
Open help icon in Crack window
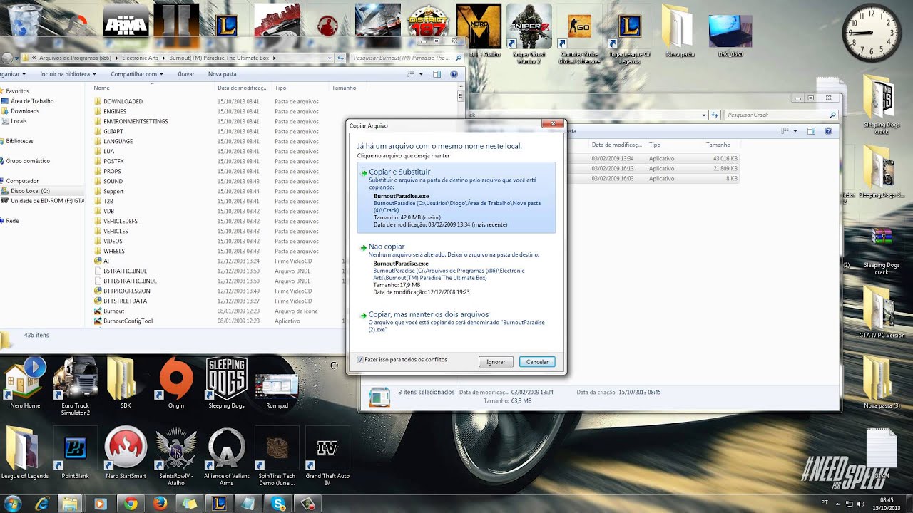point(828,131)
